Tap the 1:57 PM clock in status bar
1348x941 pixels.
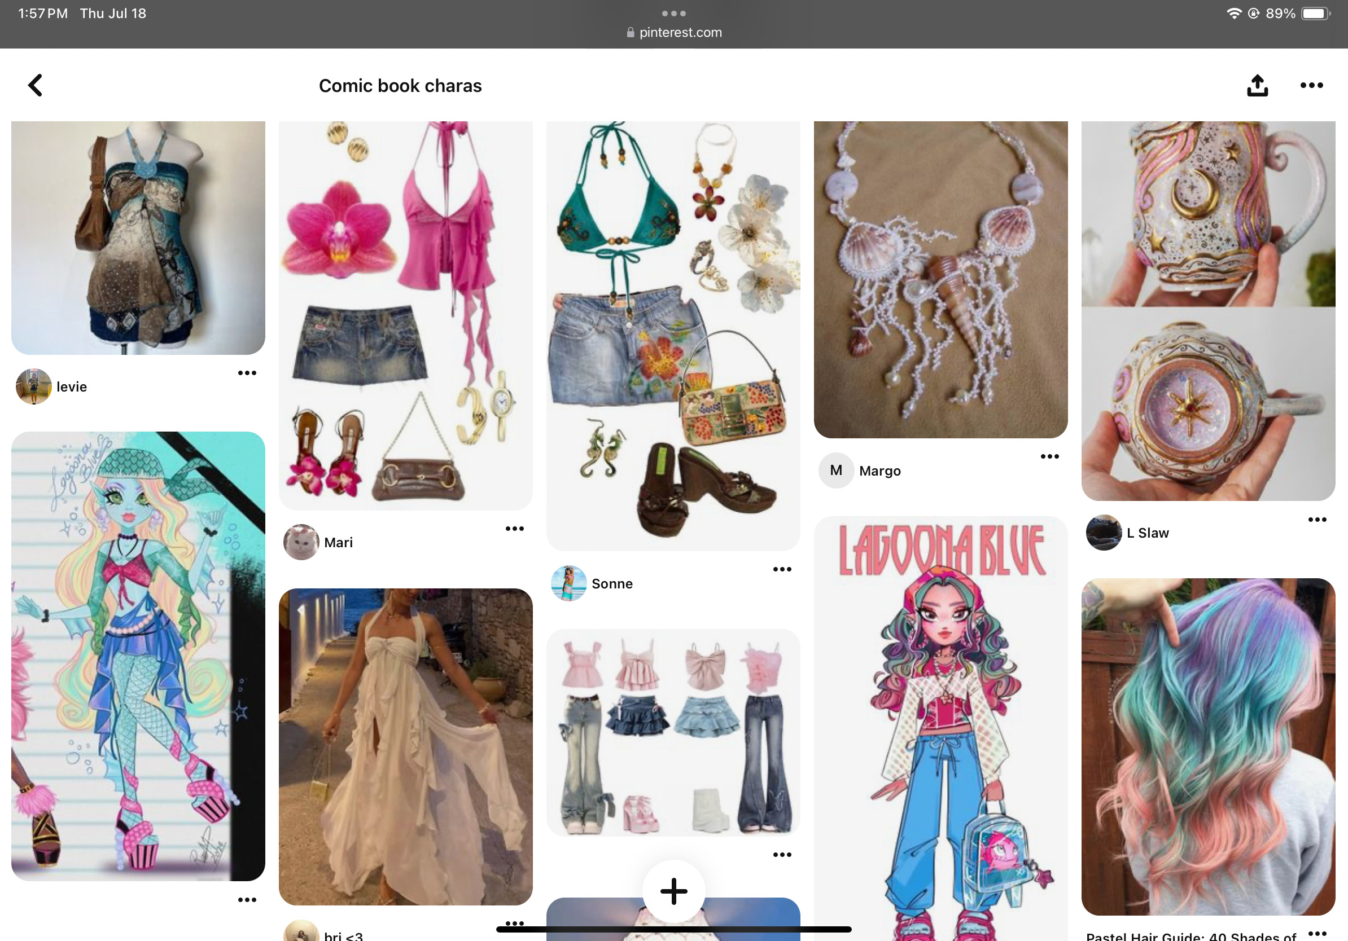pyautogui.click(x=43, y=14)
